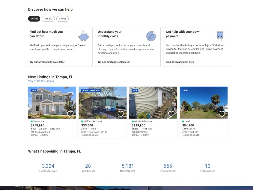Favorite the $119,900 Cyndi Way listing heart
Image resolution: width=253 pixels, height=190 pixels.
pos(171,114)
